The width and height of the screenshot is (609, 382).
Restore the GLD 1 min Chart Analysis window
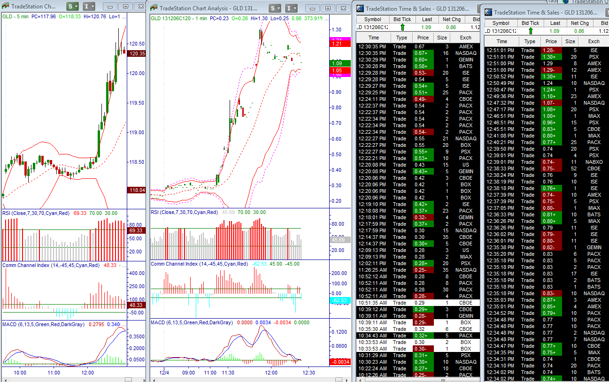[328, 8]
